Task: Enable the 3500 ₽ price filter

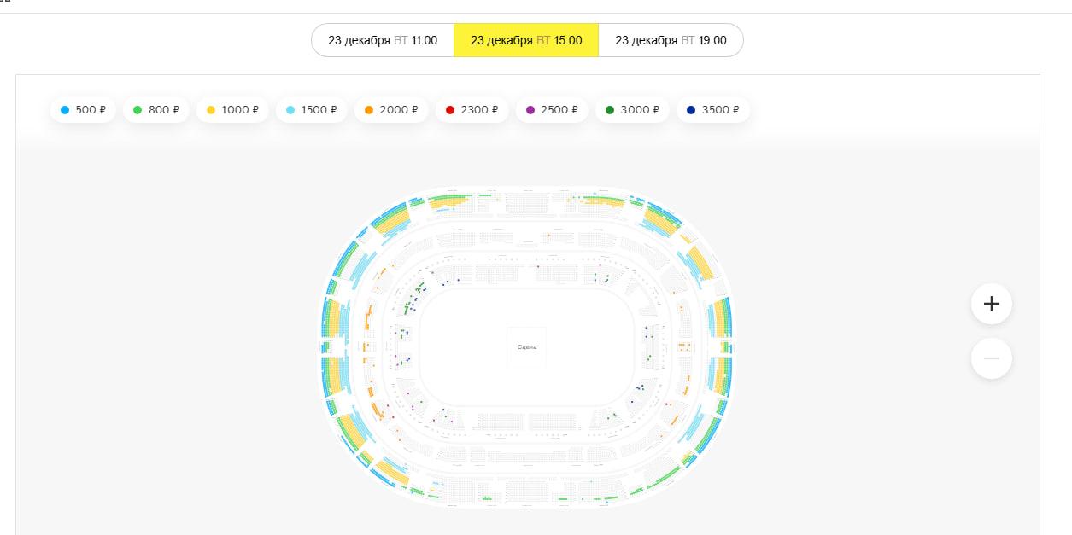Action: pos(712,110)
